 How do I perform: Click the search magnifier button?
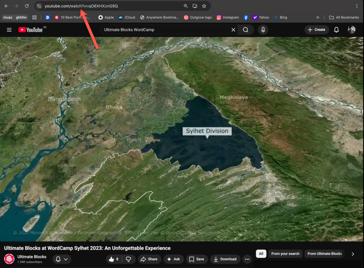click(x=246, y=30)
